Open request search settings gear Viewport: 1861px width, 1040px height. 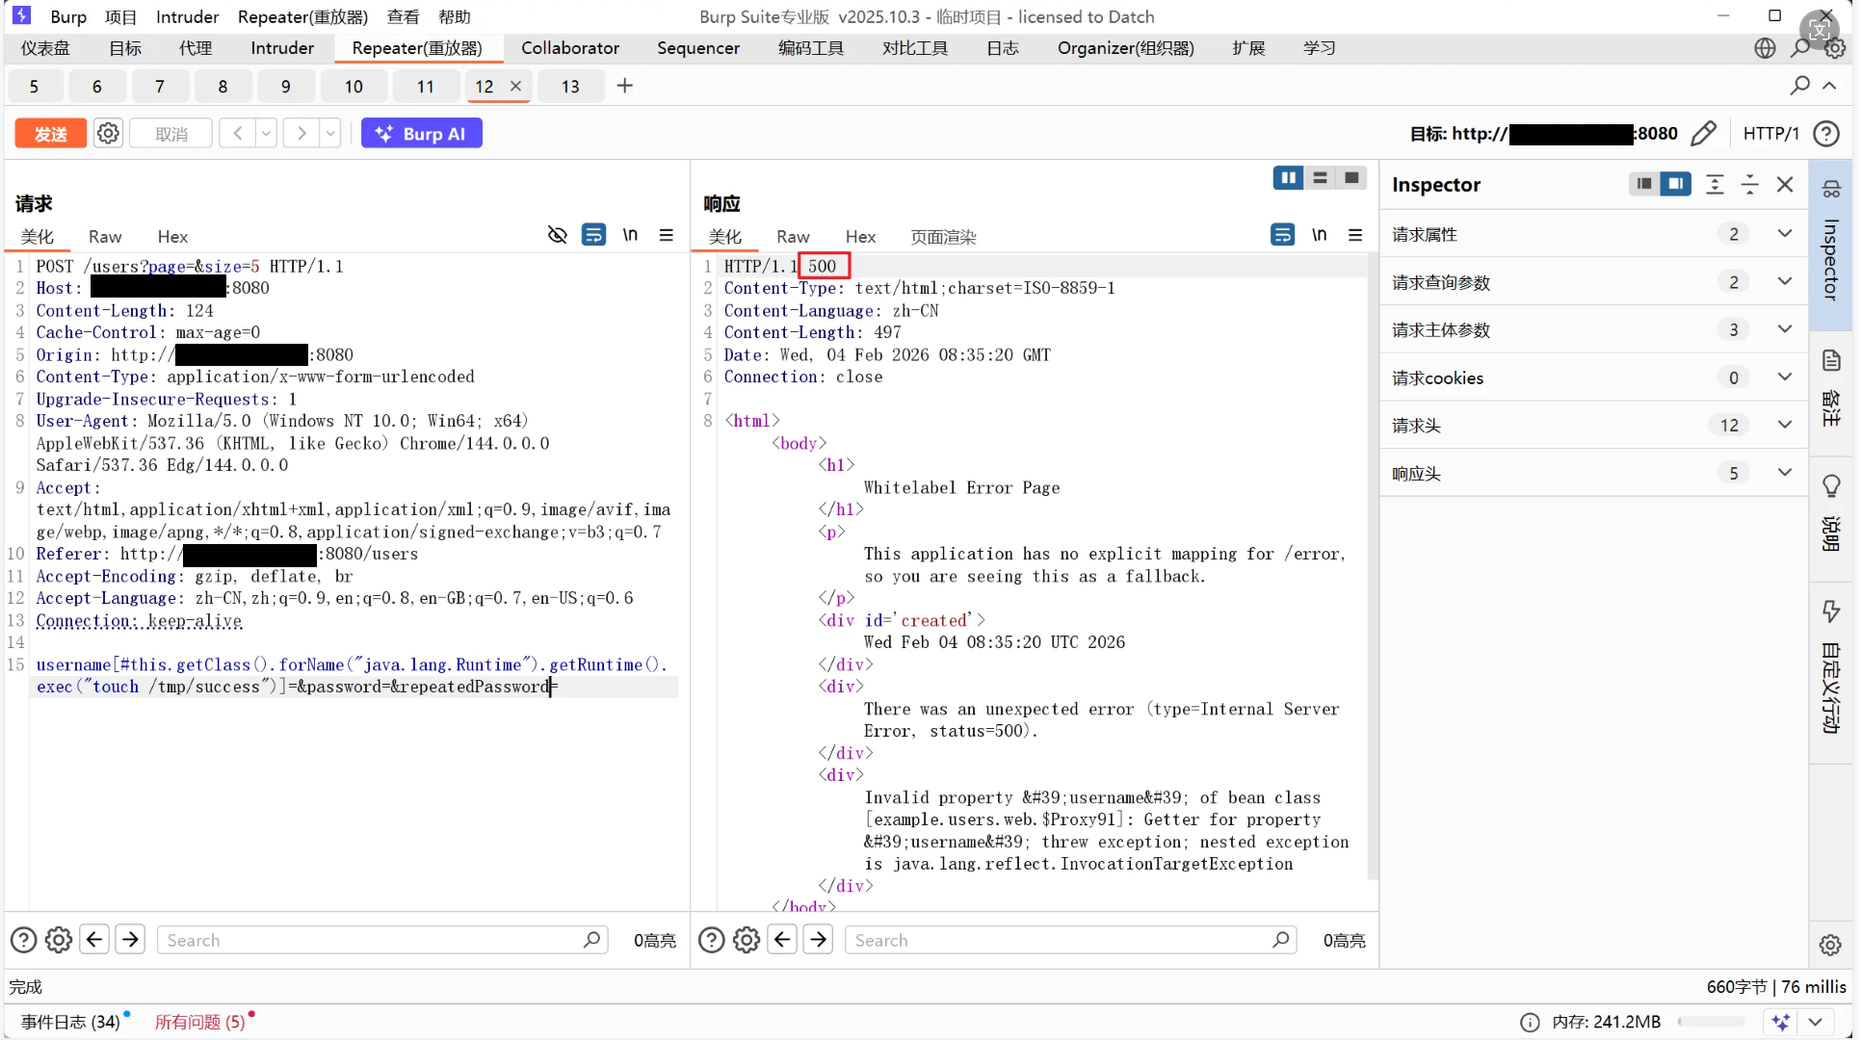(x=59, y=940)
